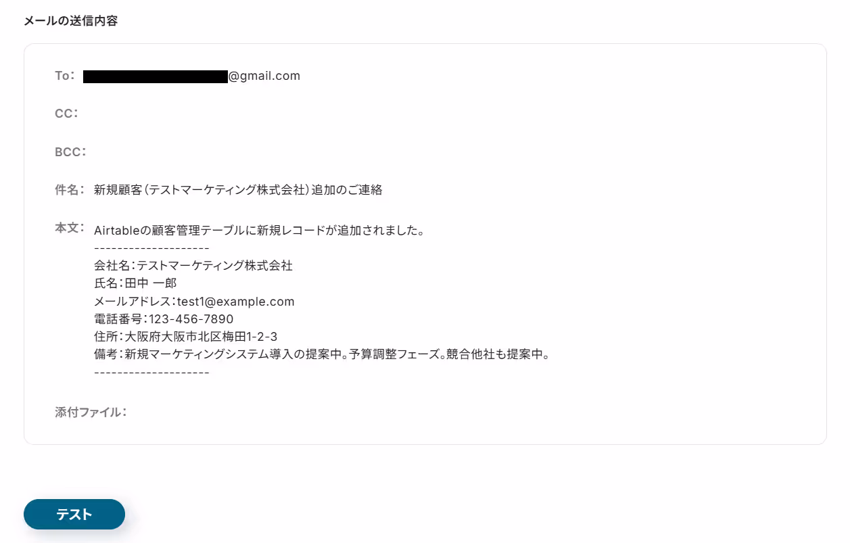The image size is (850, 543).
Task: Click the メールの送信内容 heading
Action: (70, 21)
